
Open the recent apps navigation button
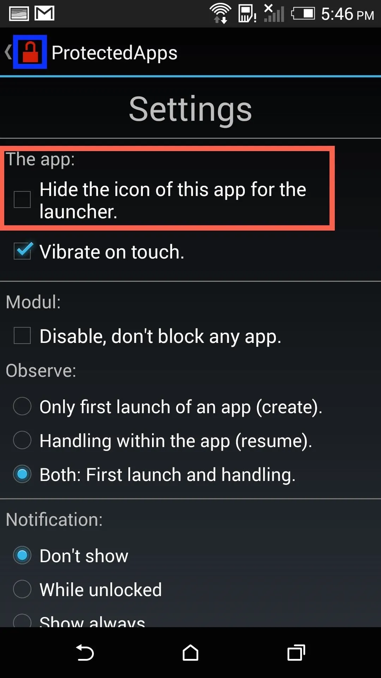(x=296, y=653)
